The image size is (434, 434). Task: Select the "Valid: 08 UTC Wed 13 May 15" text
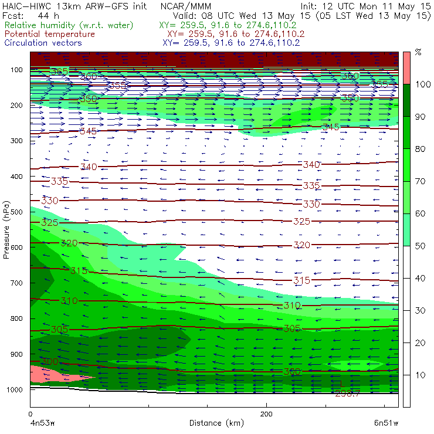(242, 15)
